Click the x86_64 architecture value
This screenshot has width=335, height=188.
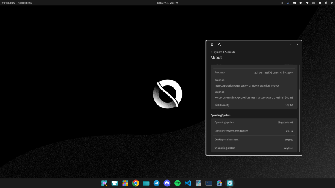tap(289, 131)
